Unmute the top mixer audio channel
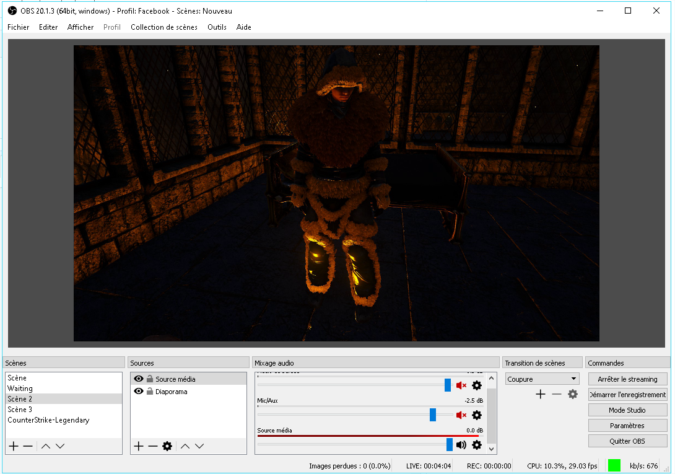This screenshot has height=474, width=675. pyautogui.click(x=461, y=385)
